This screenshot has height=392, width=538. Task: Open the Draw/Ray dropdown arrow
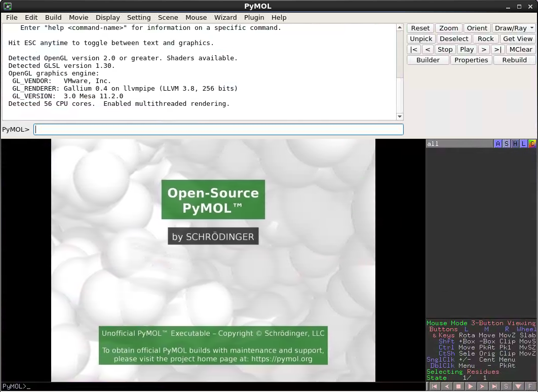click(532, 28)
